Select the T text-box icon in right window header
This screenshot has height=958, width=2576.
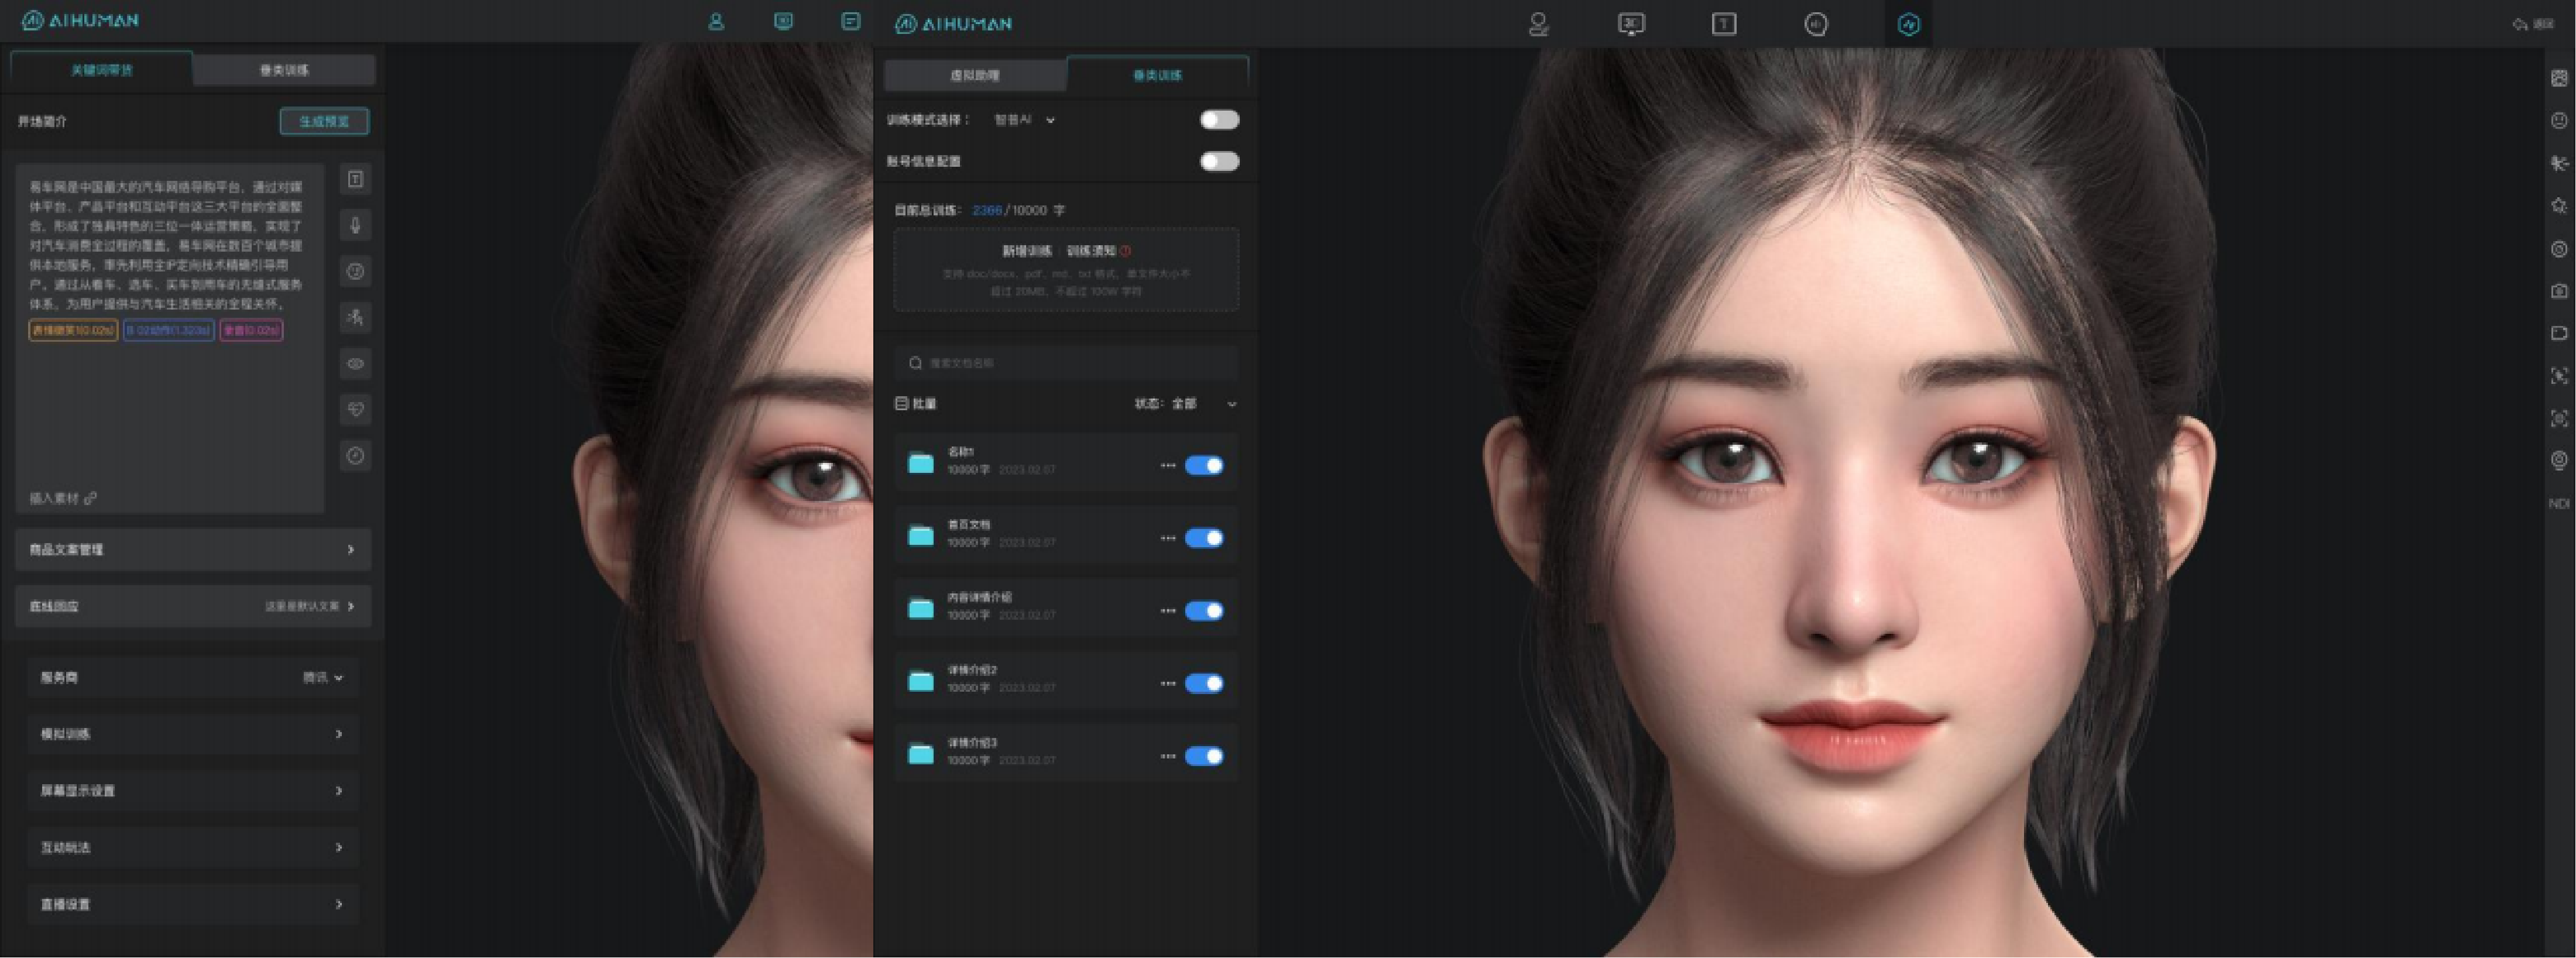tap(1724, 24)
